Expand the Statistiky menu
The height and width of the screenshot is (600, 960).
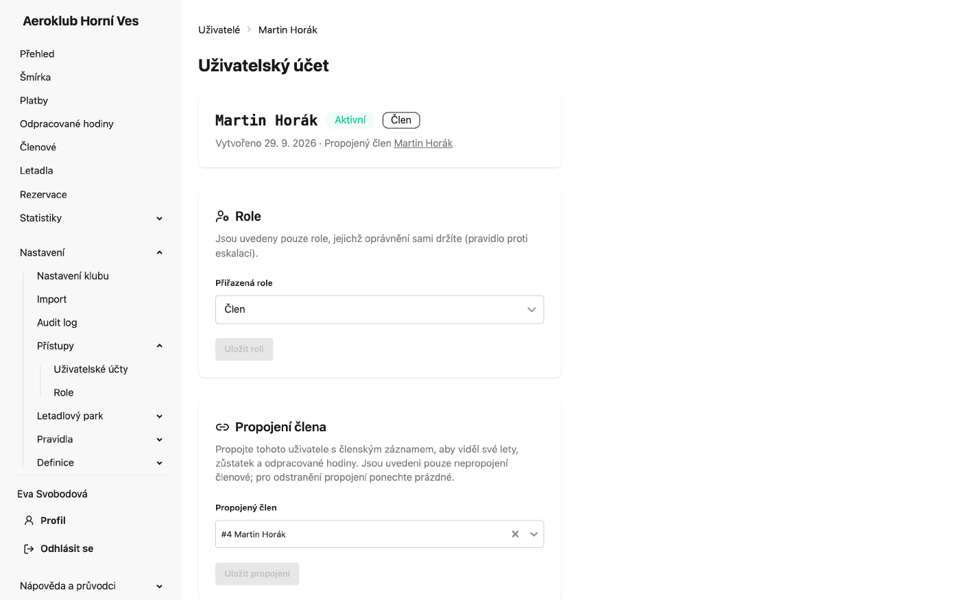159,218
